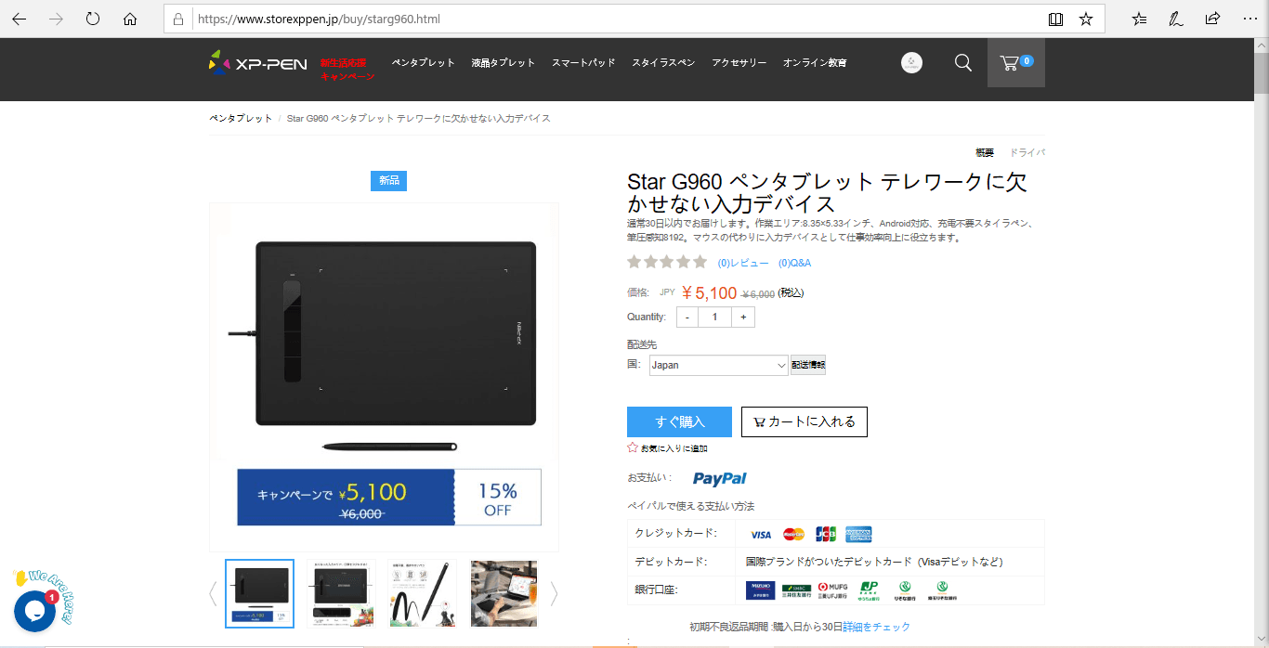This screenshot has height=648, width=1269.
Task: Open (0)Q&A link
Action: point(794,263)
